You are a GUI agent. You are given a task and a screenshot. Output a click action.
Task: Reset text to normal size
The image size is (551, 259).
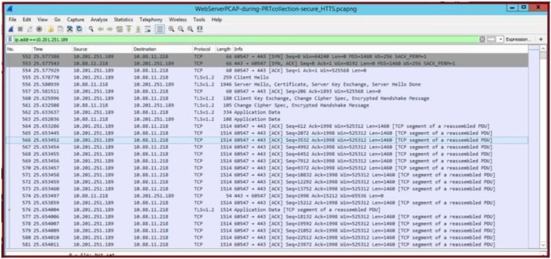190,29
